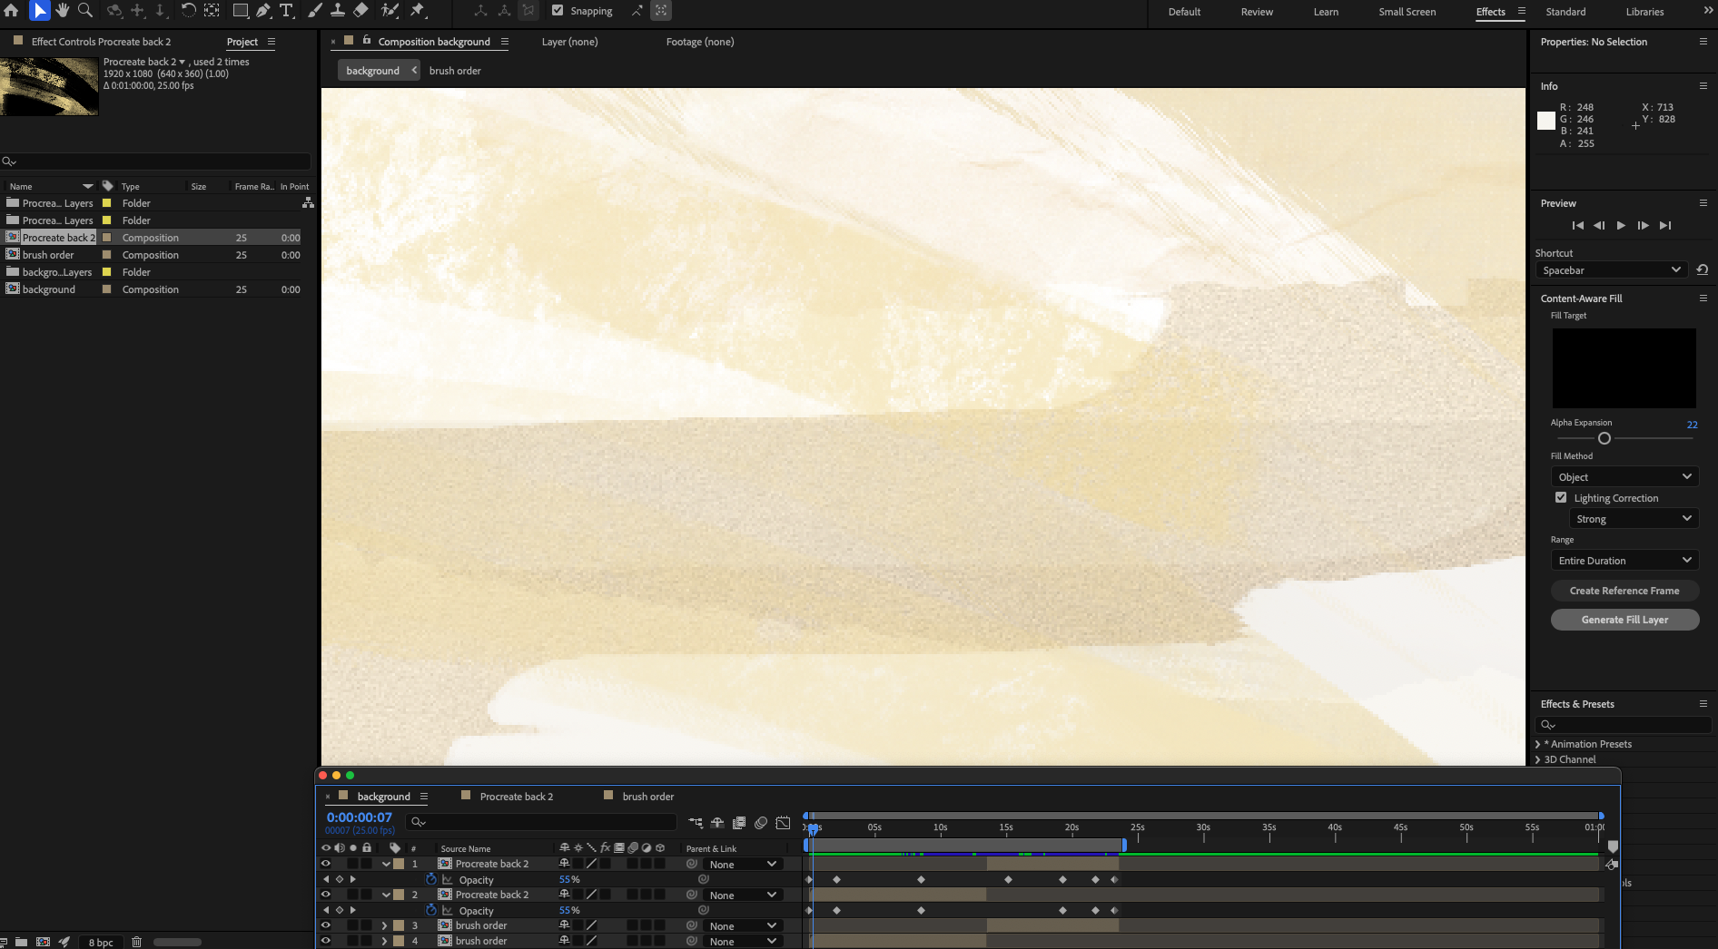Select the Selection arrow tool
Viewport: 1718px width, 949px height.
coord(39,11)
